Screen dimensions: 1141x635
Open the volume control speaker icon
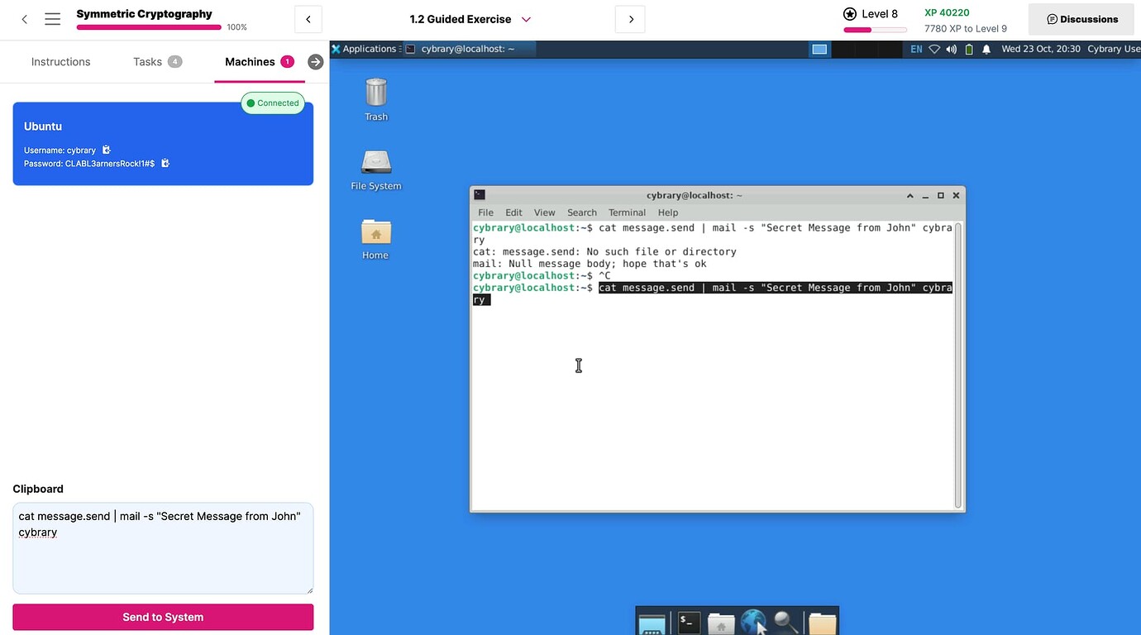[x=952, y=49]
